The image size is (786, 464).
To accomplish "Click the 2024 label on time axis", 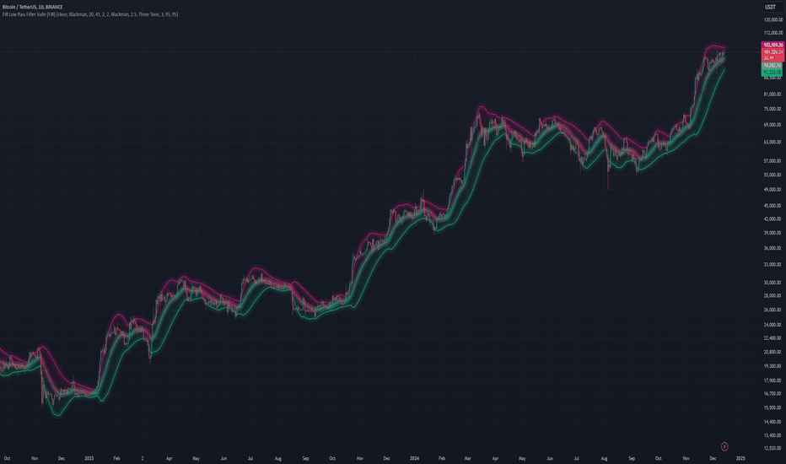I will [414, 458].
